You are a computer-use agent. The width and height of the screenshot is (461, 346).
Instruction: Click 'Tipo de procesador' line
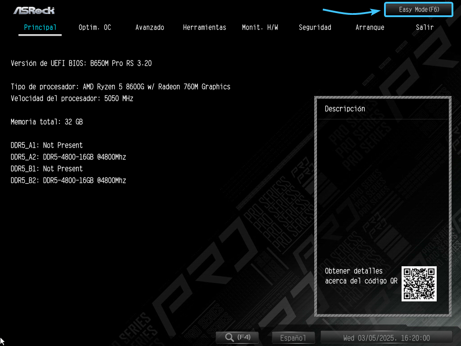(121, 87)
